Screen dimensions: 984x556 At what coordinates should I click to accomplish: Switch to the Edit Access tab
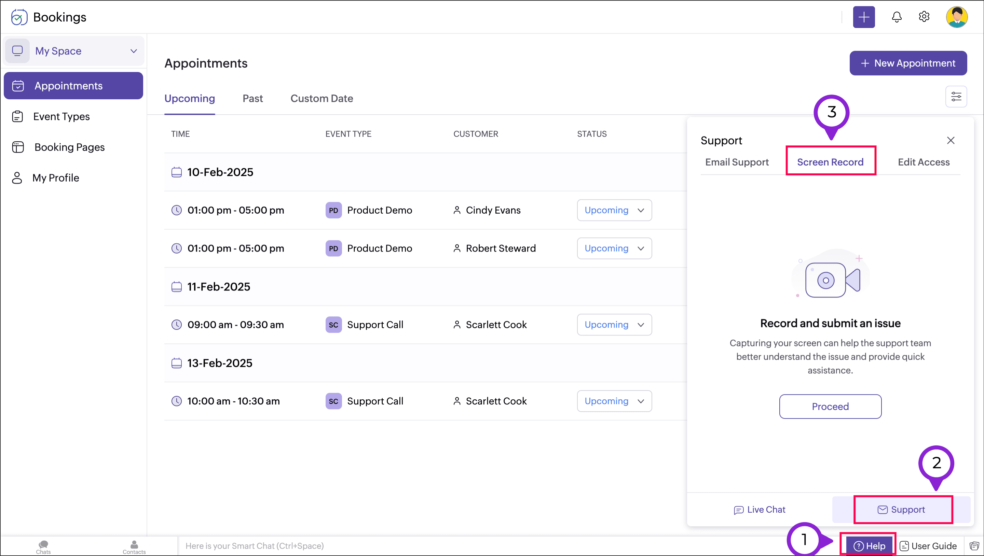[923, 162]
